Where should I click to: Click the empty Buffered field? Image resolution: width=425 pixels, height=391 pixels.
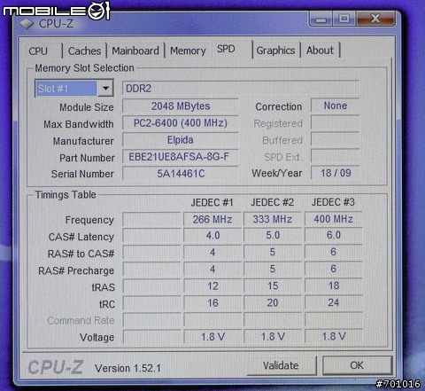(x=335, y=139)
